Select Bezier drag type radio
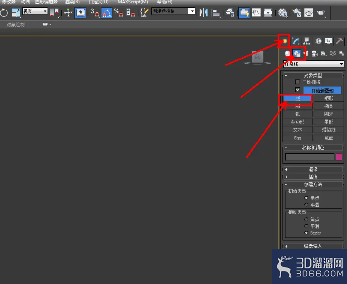The image size is (347, 284). [x=306, y=233]
